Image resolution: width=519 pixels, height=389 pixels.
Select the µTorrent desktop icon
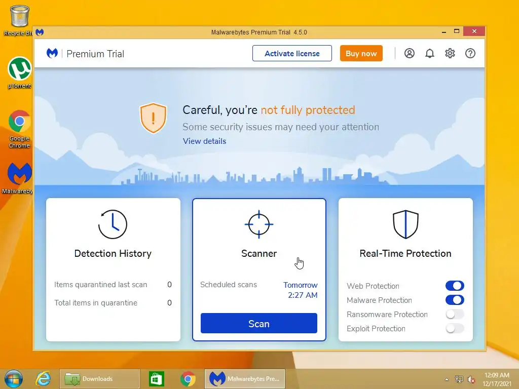click(x=19, y=73)
